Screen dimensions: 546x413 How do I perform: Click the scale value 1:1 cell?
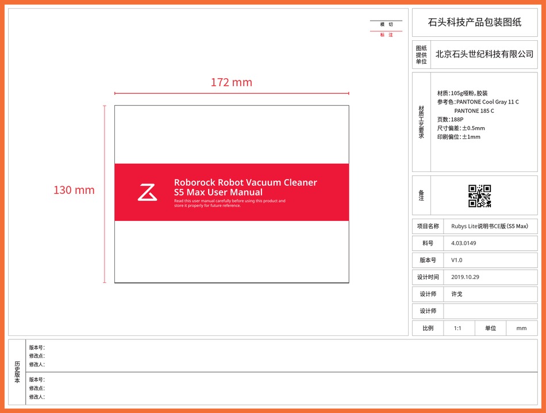coord(458,328)
